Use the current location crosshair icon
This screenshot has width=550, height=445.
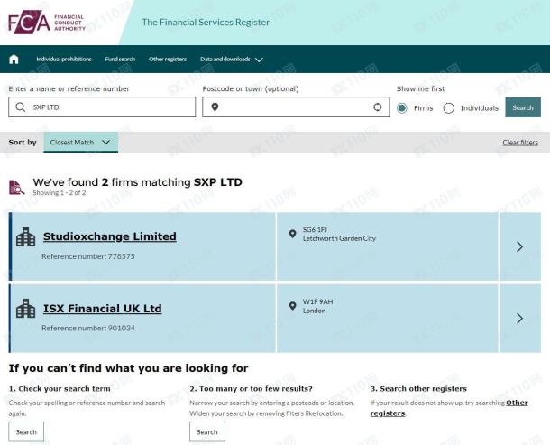(x=378, y=107)
